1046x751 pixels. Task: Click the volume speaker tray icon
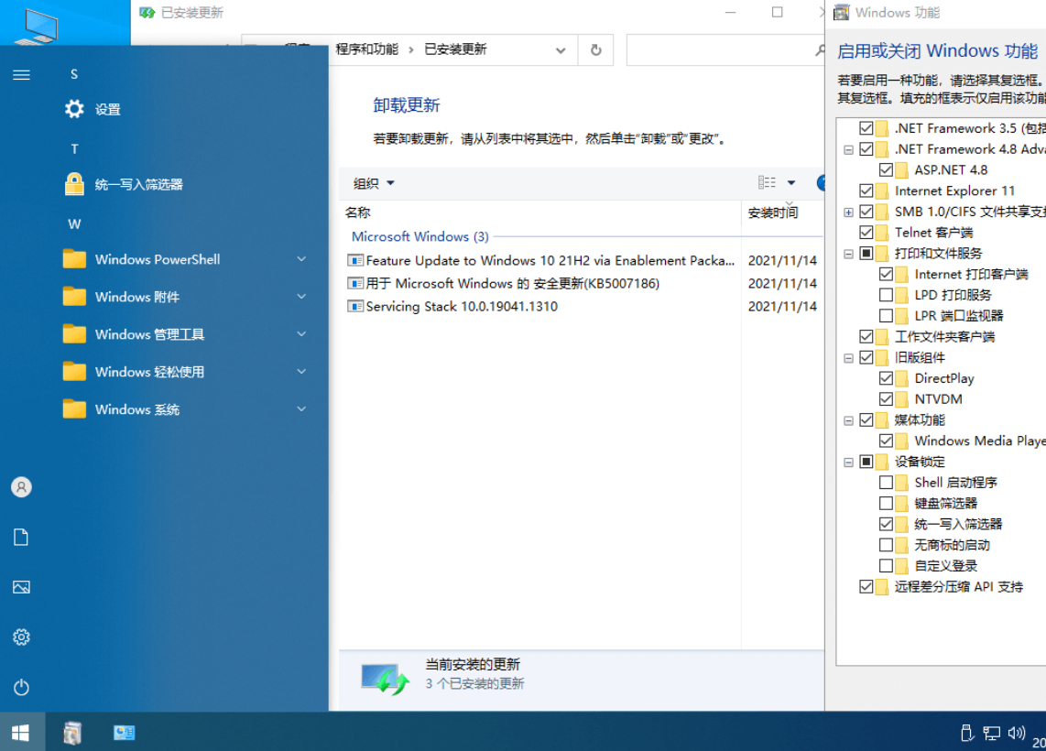(x=1016, y=733)
